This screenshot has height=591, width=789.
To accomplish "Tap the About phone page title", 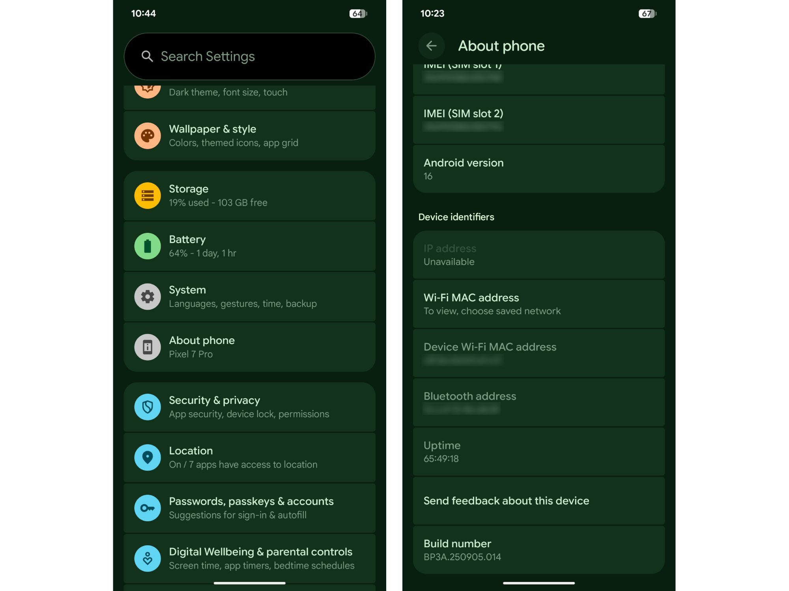I will pyautogui.click(x=501, y=46).
